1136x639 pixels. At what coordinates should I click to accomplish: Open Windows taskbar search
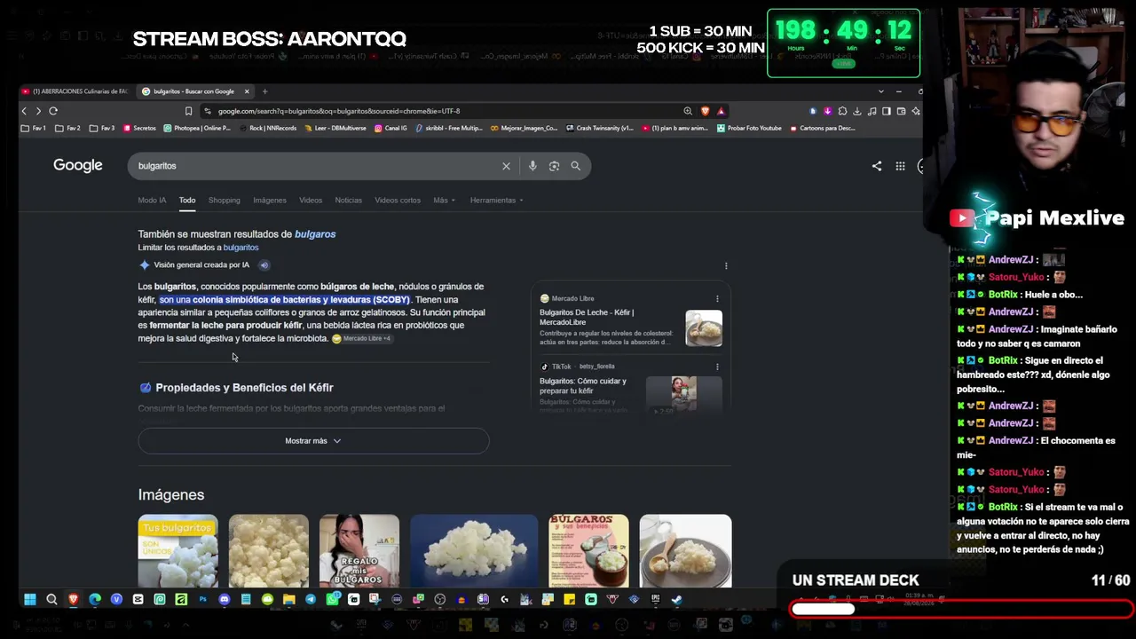[x=51, y=600]
